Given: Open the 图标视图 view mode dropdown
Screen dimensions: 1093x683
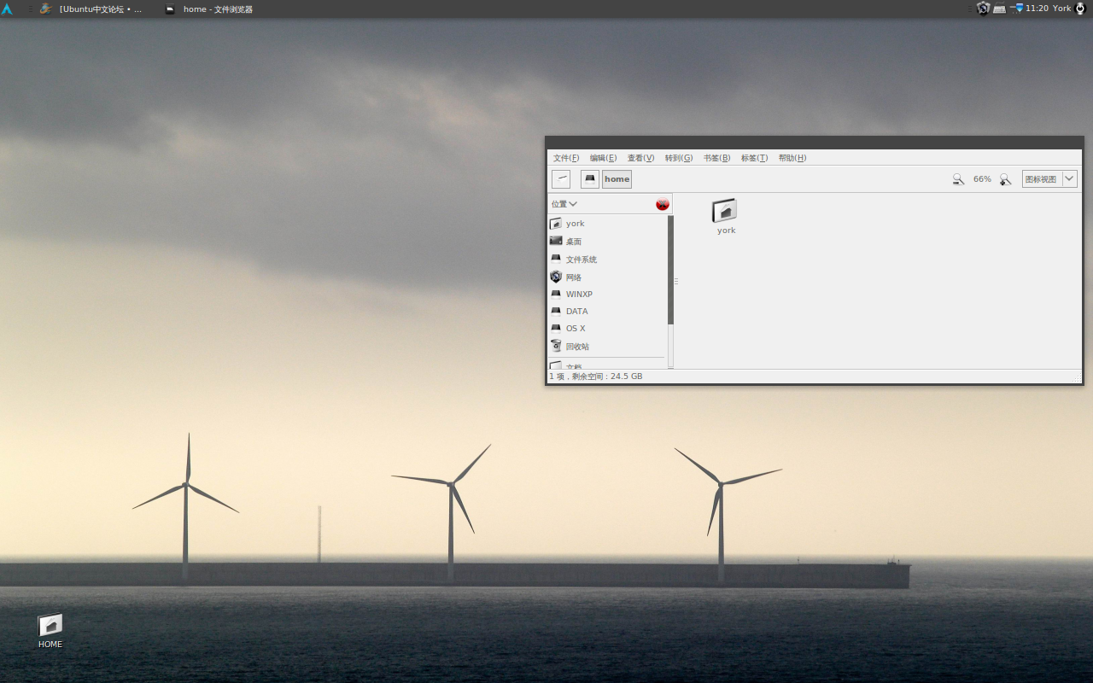Looking at the screenshot, I should pyautogui.click(x=1049, y=179).
